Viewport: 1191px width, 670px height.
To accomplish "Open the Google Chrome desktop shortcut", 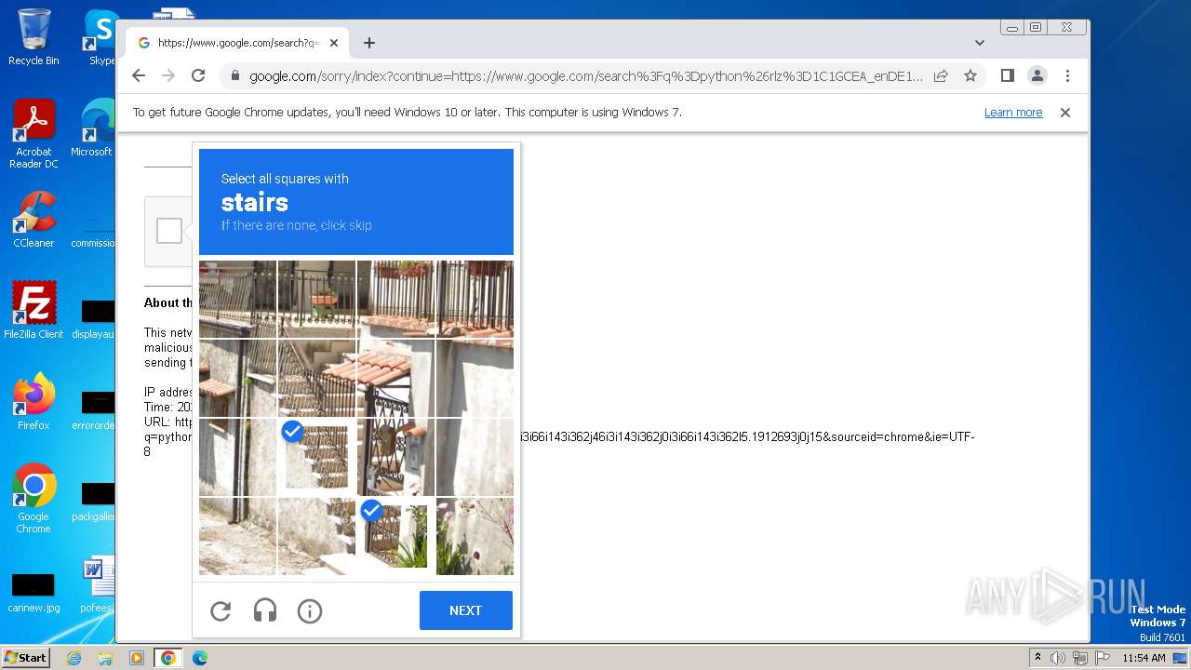I will pos(33,498).
